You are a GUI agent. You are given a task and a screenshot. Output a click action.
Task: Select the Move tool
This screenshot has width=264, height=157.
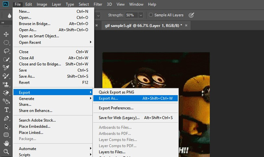point(6,34)
